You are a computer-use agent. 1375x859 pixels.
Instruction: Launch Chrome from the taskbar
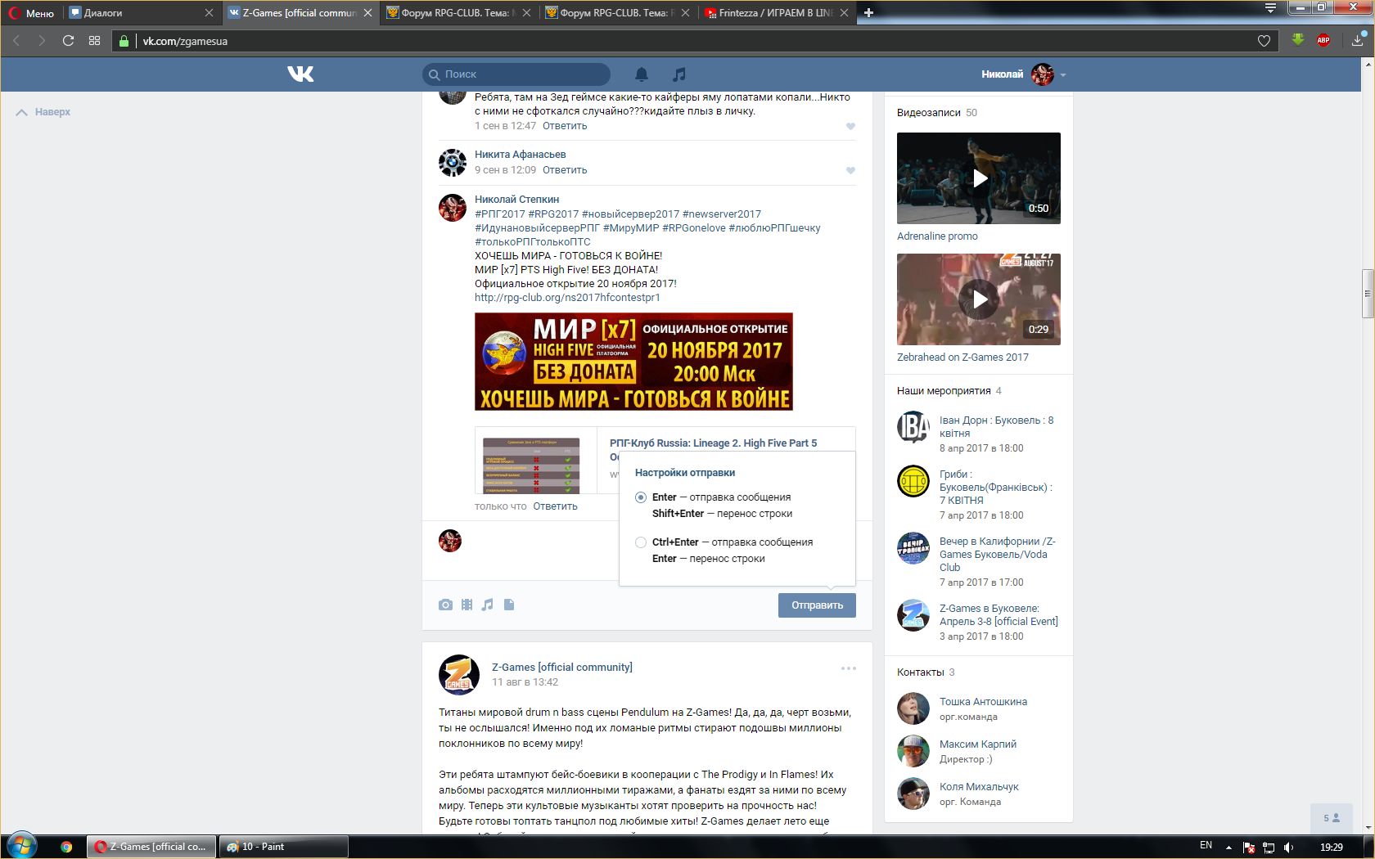coord(66,847)
